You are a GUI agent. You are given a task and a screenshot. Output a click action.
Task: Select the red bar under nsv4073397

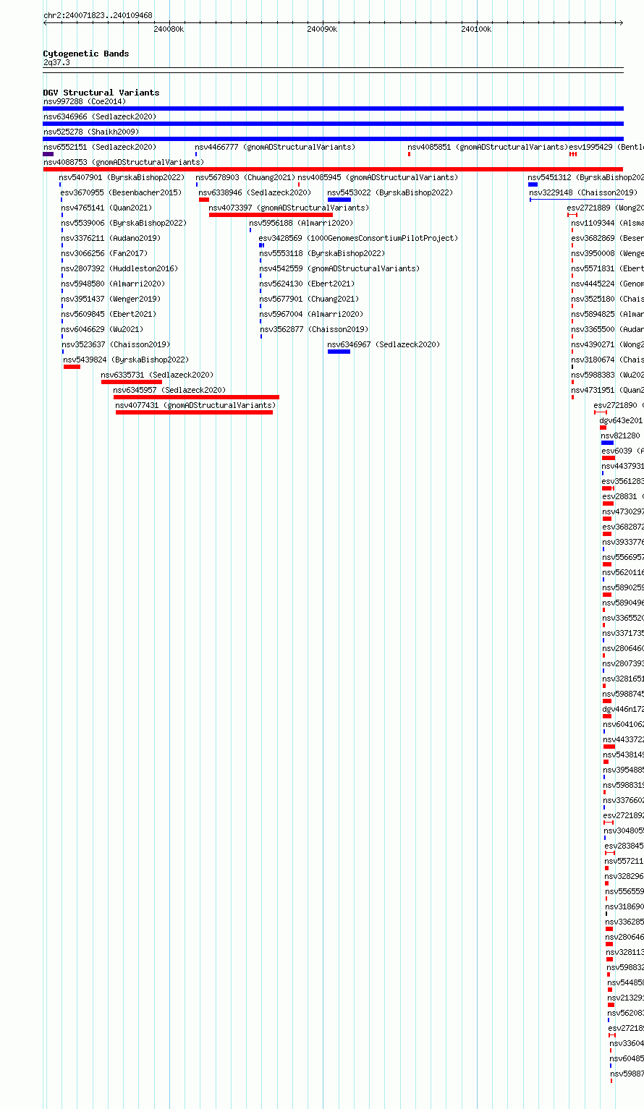pos(271,215)
